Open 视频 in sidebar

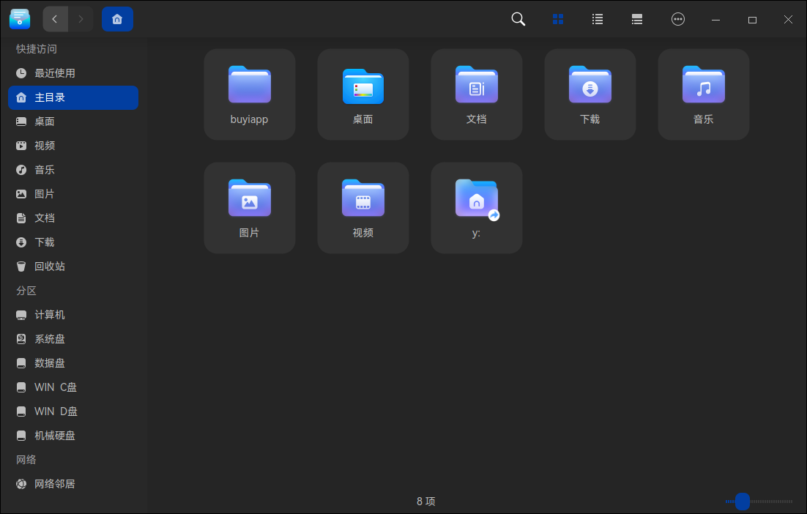(73, 146)
